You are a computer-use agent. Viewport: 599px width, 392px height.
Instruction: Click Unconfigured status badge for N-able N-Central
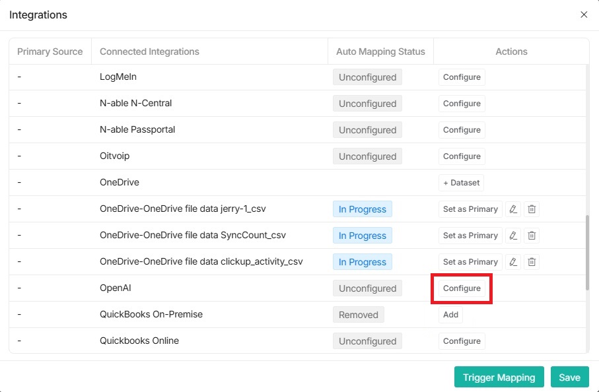pos(367,104)
